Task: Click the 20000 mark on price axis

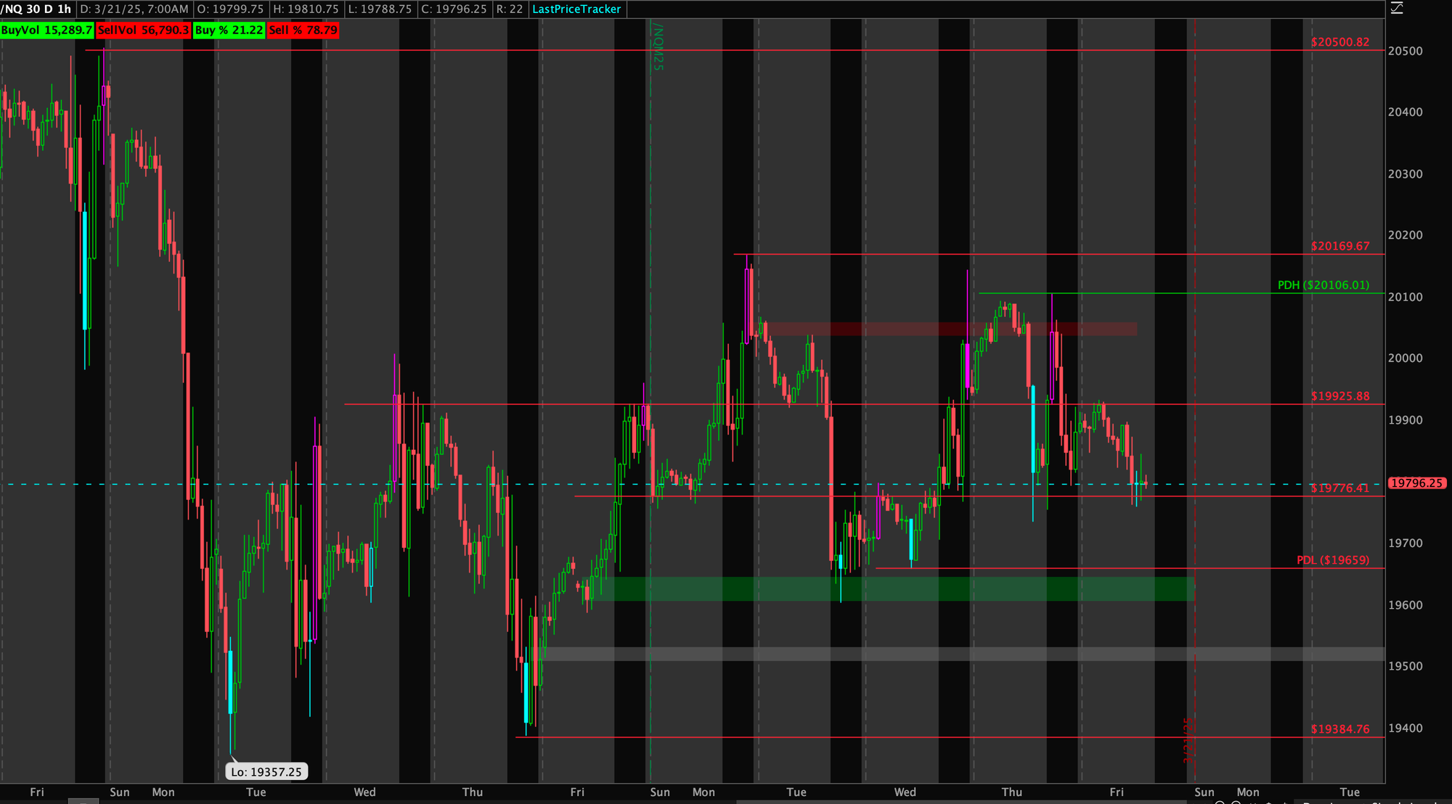Action: click(x=1405, y=358)
